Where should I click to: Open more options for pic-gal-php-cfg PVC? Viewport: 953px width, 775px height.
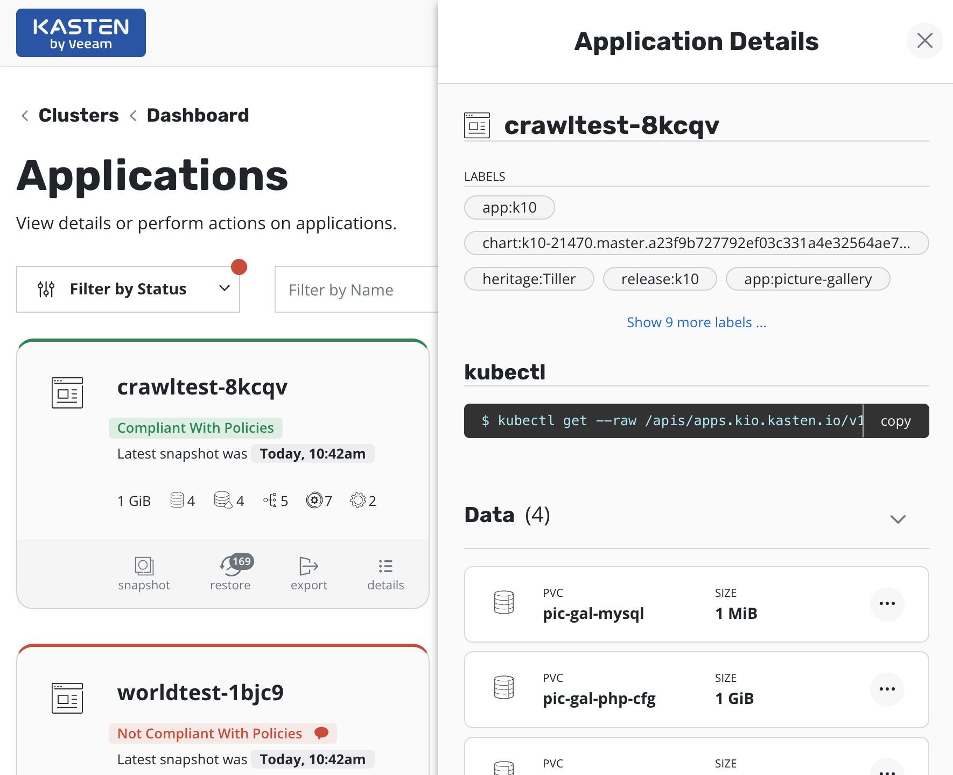coord(887,689)
